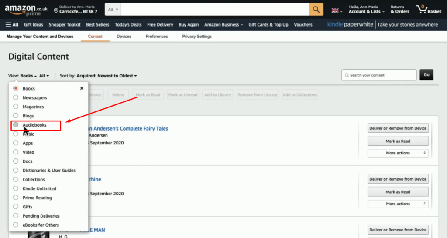Click the Deliver to Ann-Marie address
This screenshot has height=238, width=447.
tap(76, 10)
